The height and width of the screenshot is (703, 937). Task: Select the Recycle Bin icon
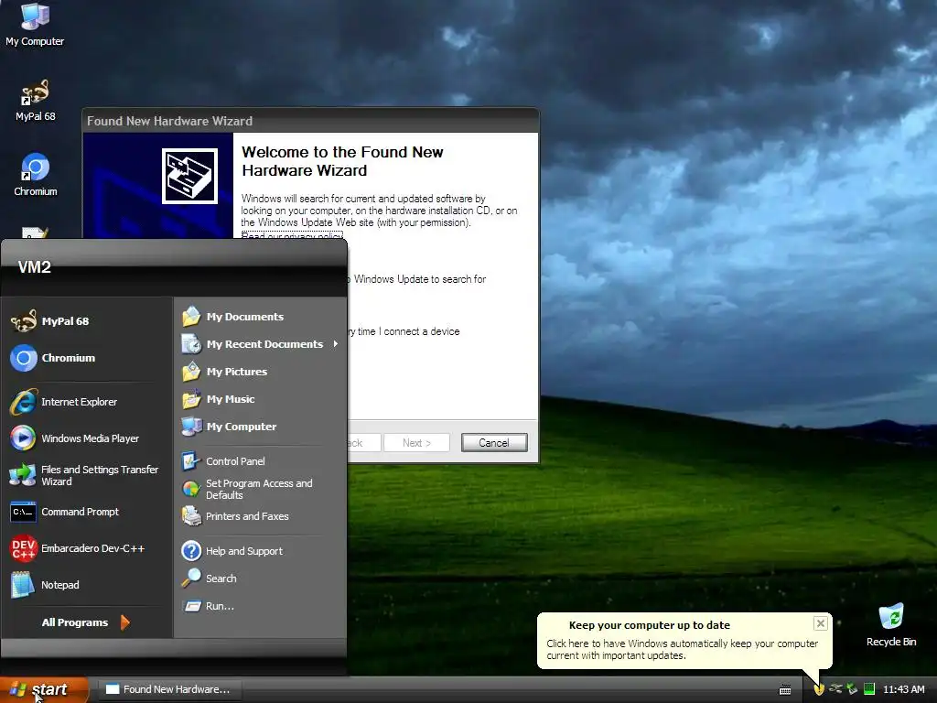click(891, 624)
